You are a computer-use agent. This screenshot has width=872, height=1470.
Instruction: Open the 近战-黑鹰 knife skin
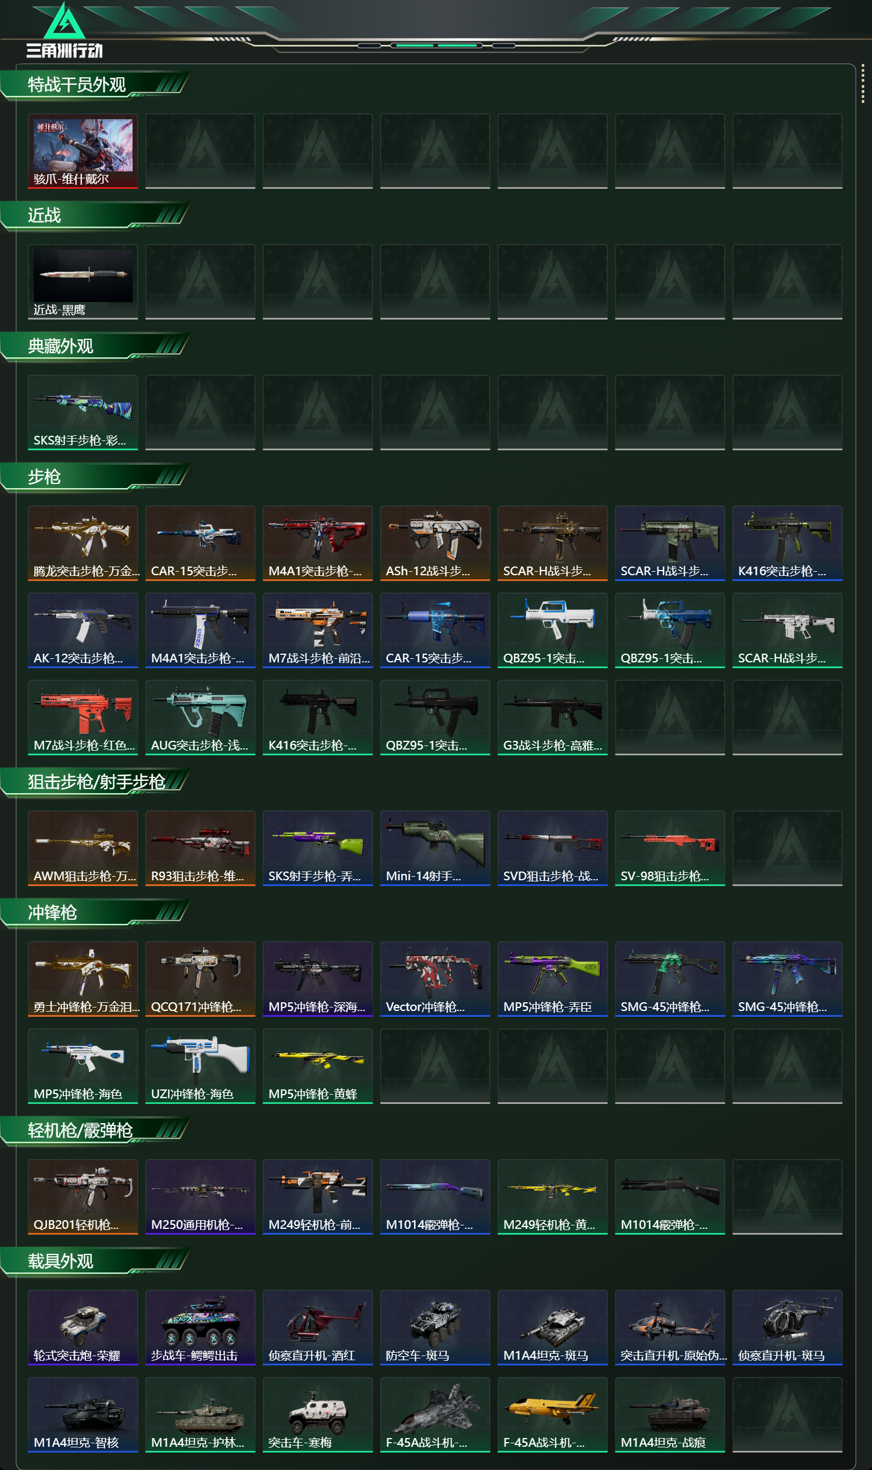click(83, 282)
